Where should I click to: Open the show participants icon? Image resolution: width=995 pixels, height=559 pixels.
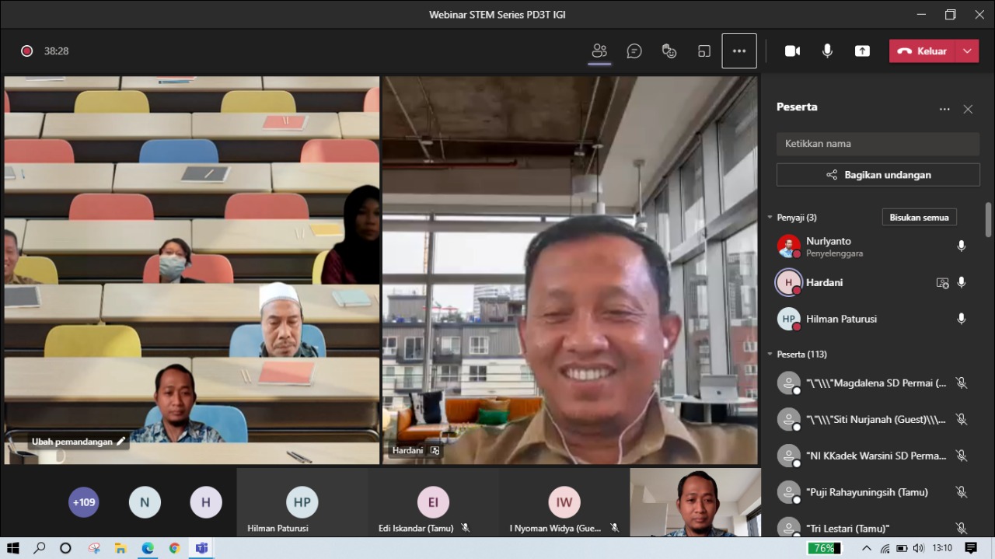(599, 51)
